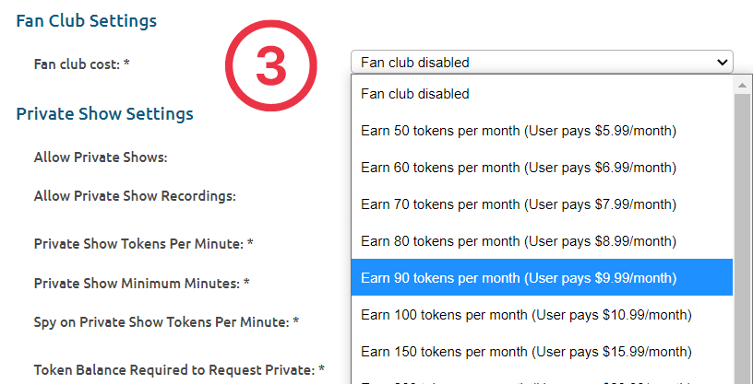Select highlighted Earn 90 tokens option

click(543, 277)
